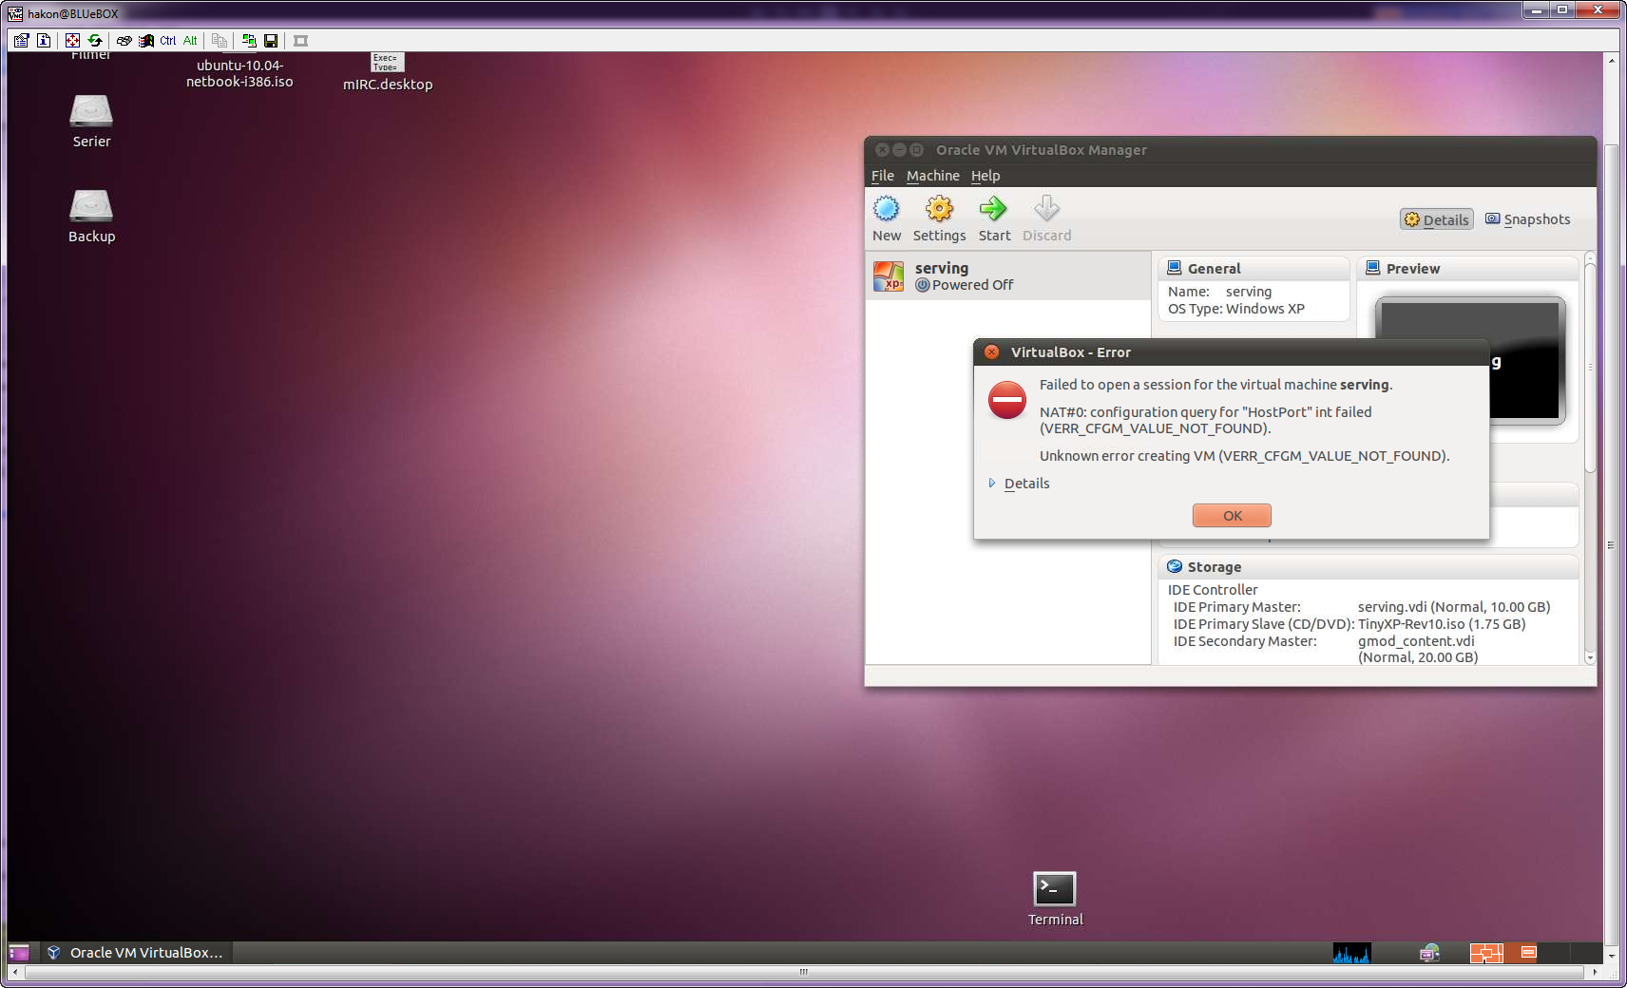Click the red error stop icon

1007,400
